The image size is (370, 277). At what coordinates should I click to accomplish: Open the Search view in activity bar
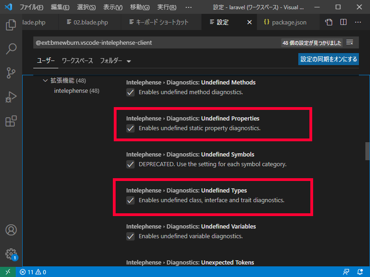click(11, 49)
